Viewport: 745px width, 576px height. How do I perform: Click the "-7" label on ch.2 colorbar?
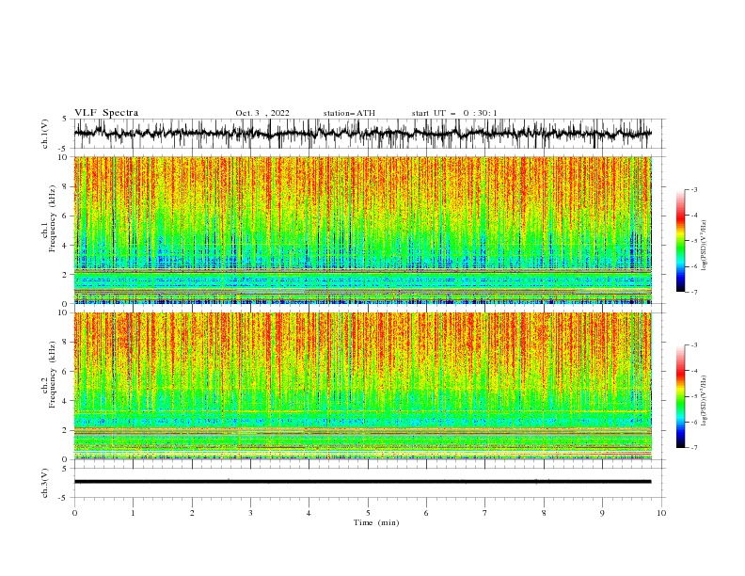coord(694,448)
